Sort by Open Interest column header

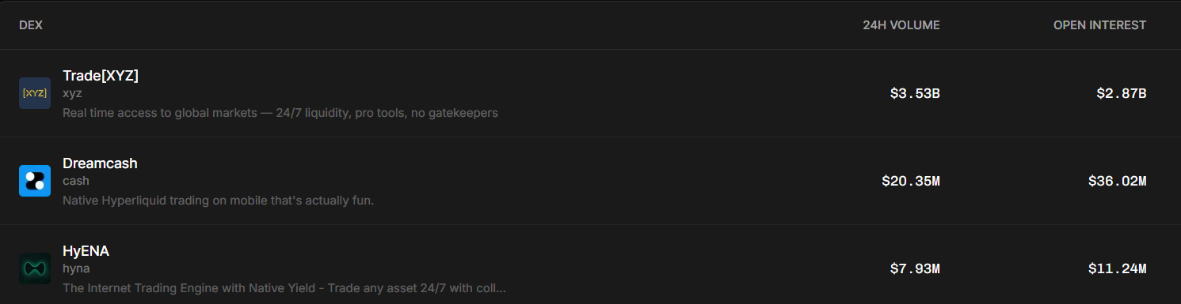click(x=1099, y=25)
